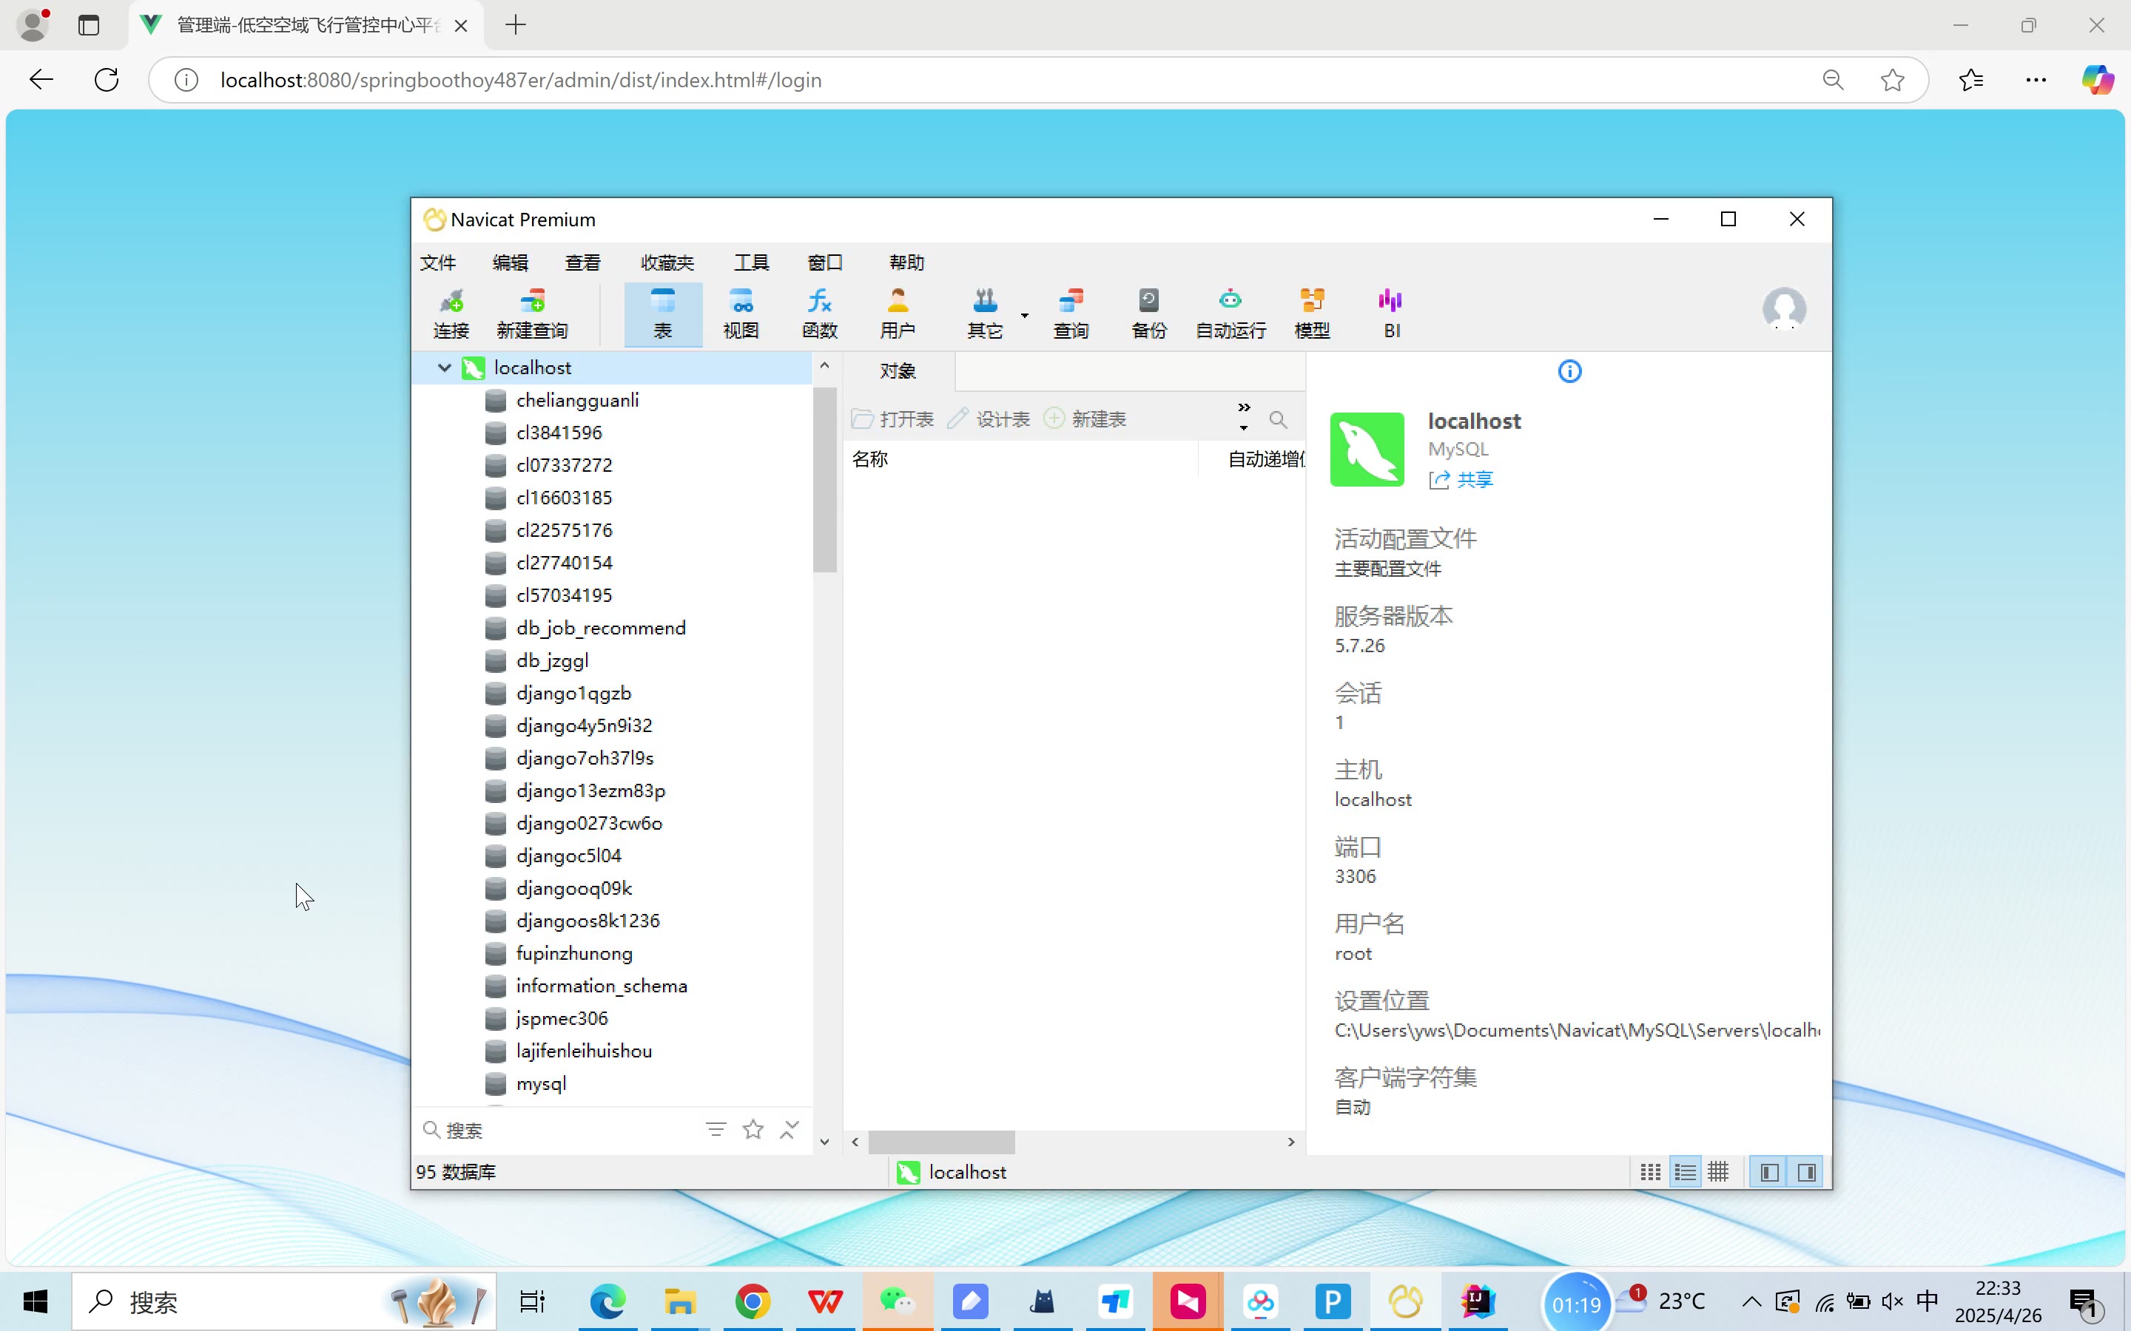This screenshot has width=2131, height=1331.
Task: Click the Connection (连接) toolbar icon
Action: (451, 314)
